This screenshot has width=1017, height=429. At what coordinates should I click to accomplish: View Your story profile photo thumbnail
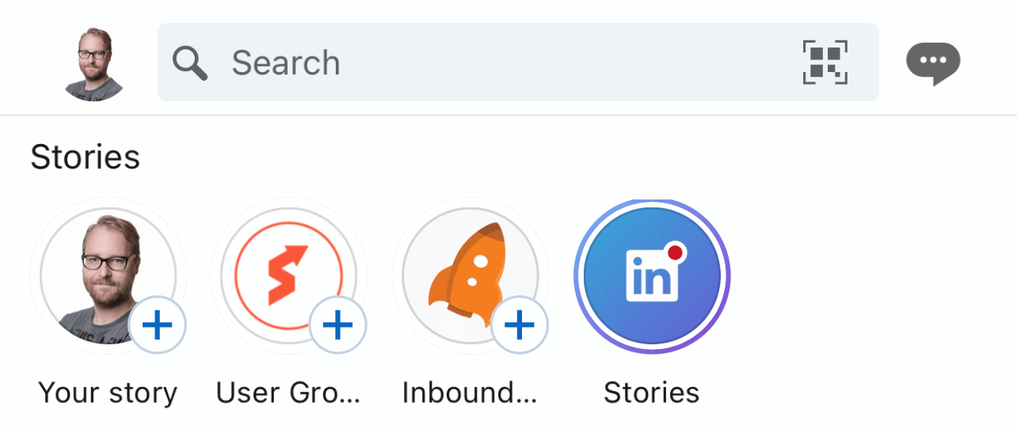tap(108, 275)
